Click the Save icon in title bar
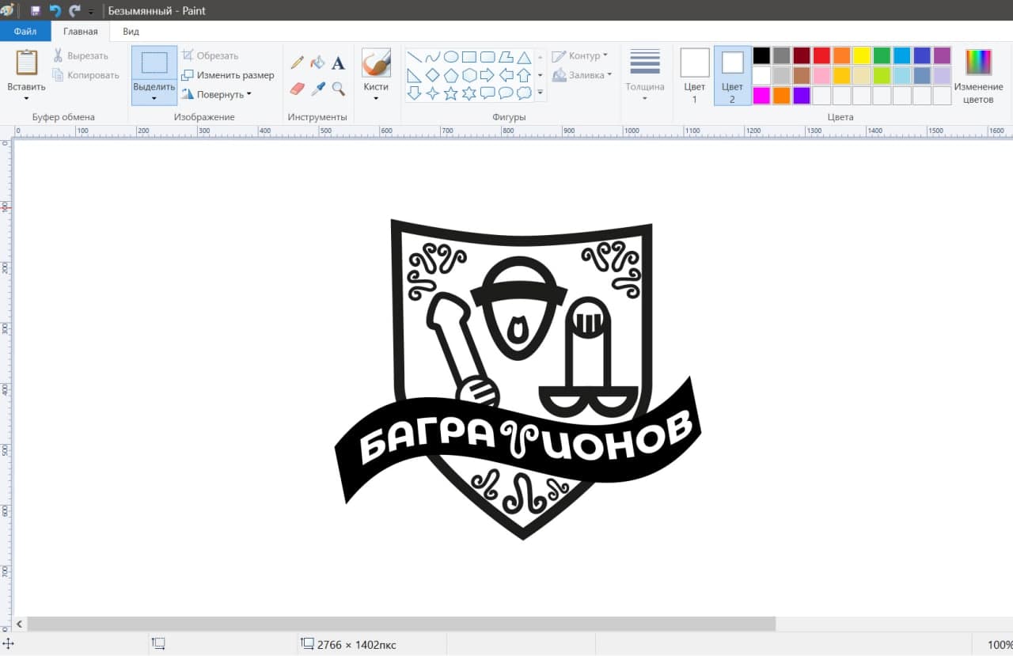 click(x=36, y=11)
